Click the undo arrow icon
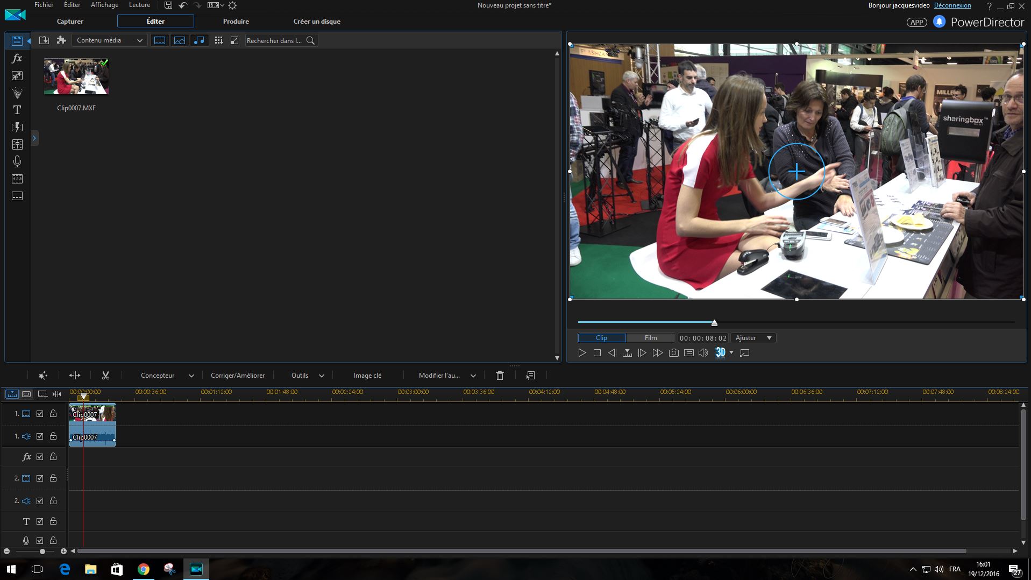 coord(183,5)
